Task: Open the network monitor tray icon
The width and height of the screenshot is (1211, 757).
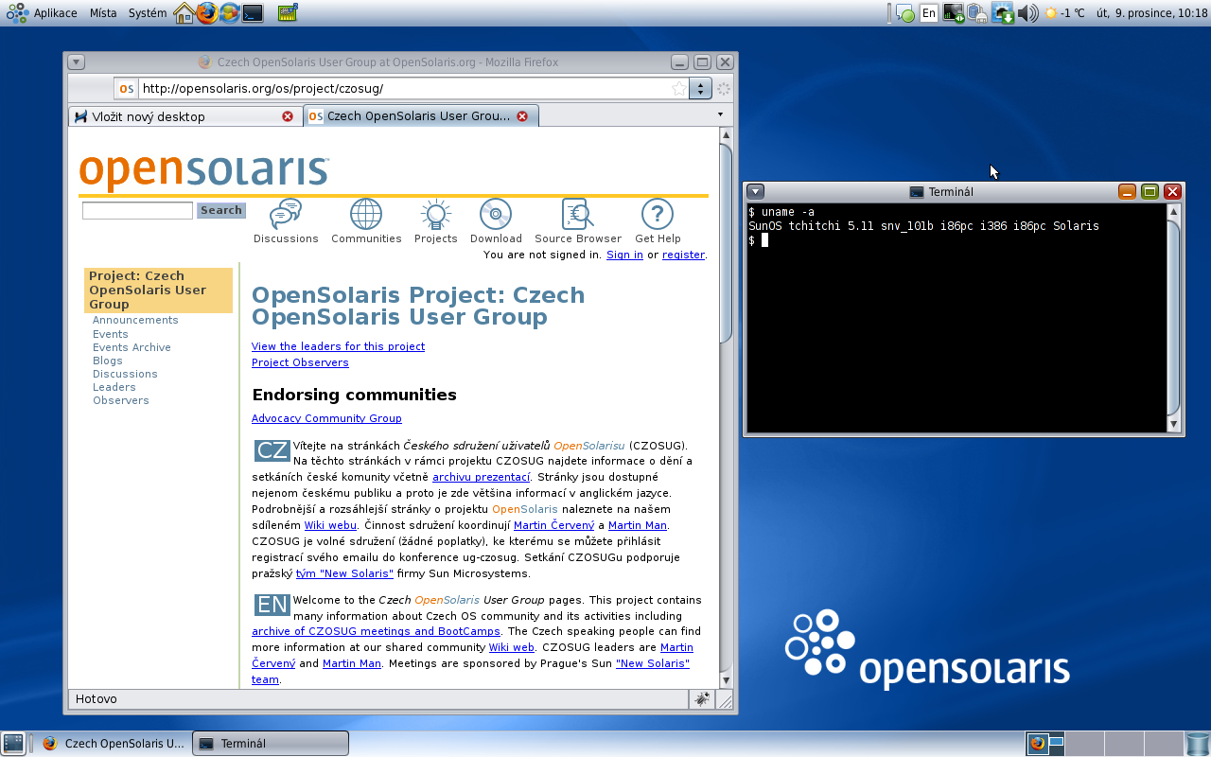Action: click(x=953, y=13)
